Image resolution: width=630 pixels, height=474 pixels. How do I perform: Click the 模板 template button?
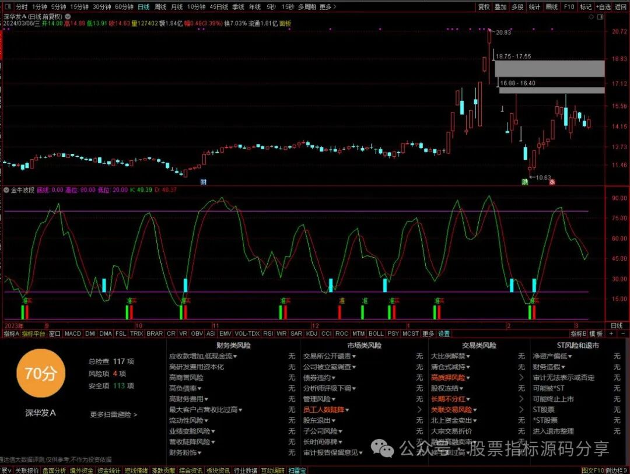tap(596, 333)
